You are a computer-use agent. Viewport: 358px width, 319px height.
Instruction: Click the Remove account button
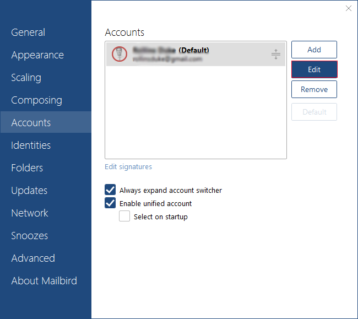click(x=314, y=89)
